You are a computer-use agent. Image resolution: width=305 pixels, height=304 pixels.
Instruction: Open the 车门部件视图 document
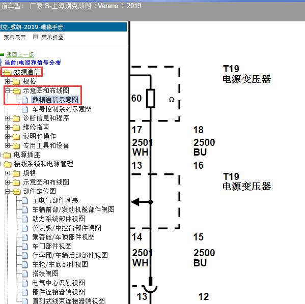pos(52,246)
